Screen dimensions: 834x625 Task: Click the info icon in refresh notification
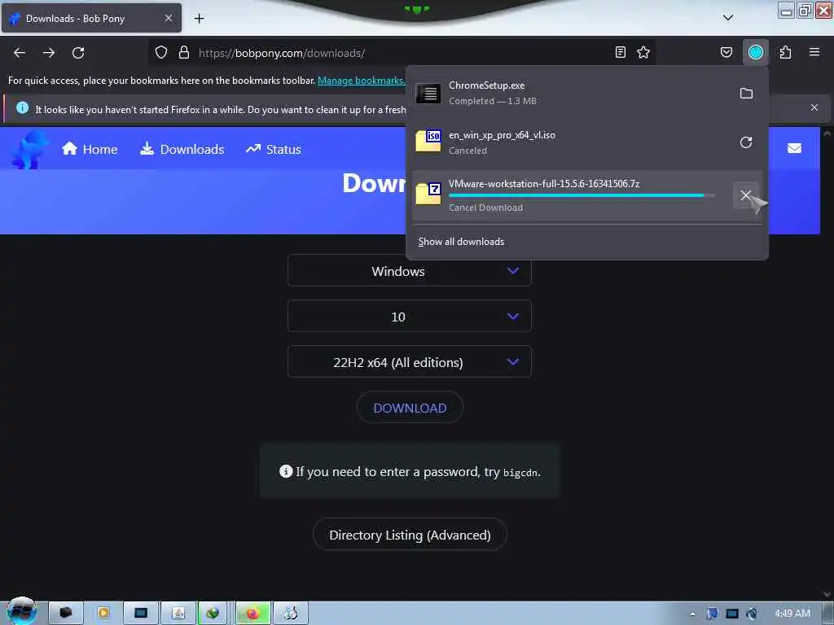pos(22,108)
